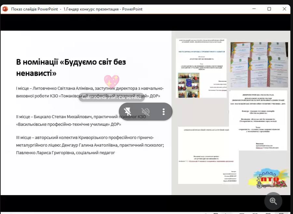This screenshot has height=214, width=293.
Task: Click the pink heart reaction emoji
Action: [111, 81]
